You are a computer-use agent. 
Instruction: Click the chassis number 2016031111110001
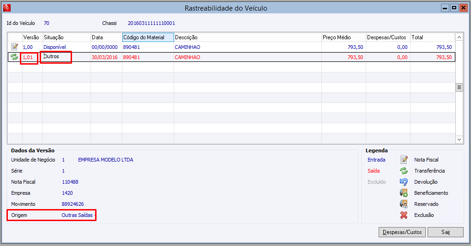click(151, 23)
